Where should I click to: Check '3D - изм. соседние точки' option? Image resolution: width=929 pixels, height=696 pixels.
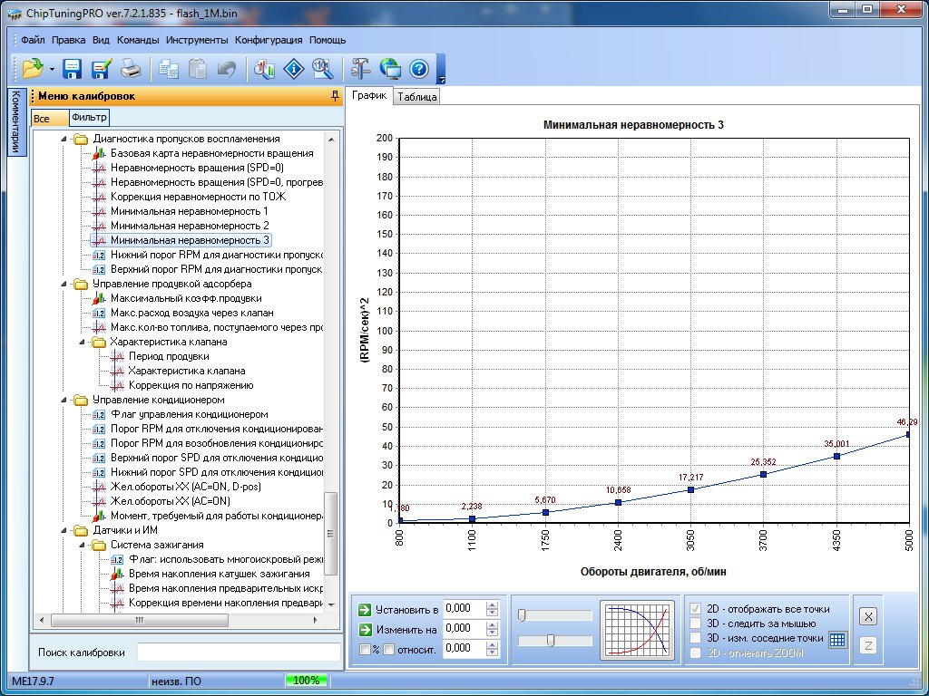tap(696, 638)
